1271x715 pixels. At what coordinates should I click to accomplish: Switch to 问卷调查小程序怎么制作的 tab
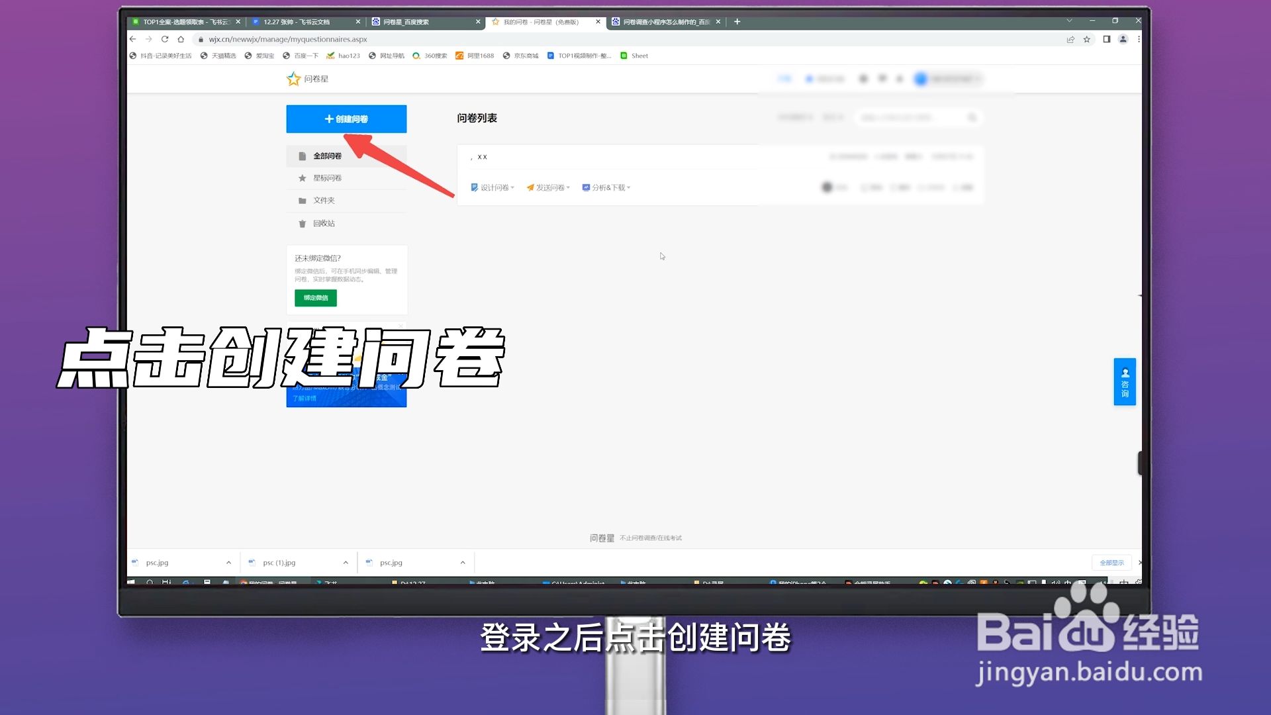click(x=665, y=22)
